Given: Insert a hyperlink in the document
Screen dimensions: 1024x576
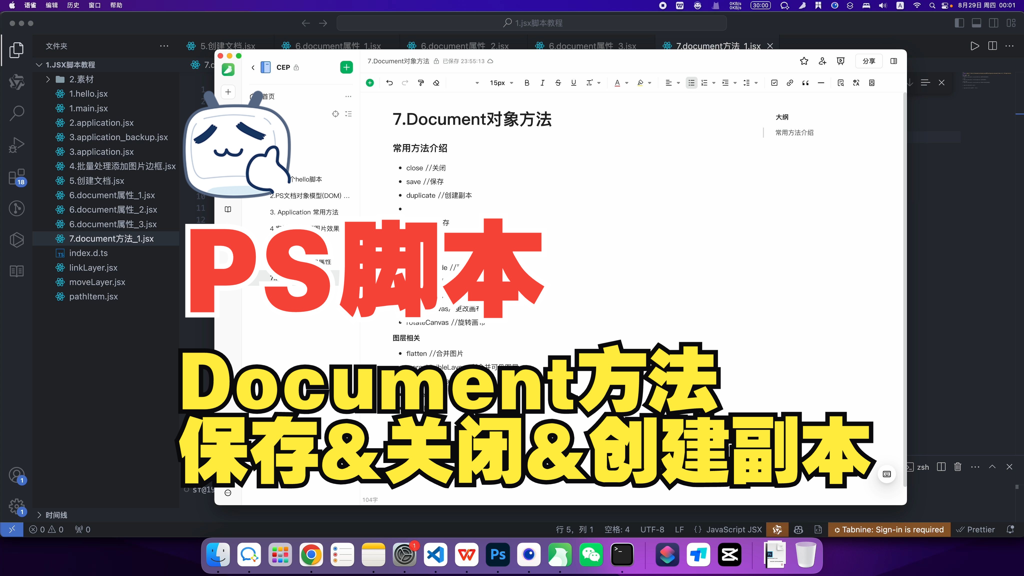Looking at the screenshot, I should tap(789, 83).
